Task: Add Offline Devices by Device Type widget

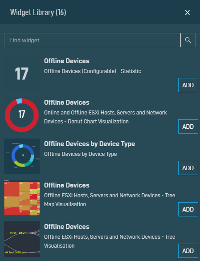Action: tap(188, 168)
